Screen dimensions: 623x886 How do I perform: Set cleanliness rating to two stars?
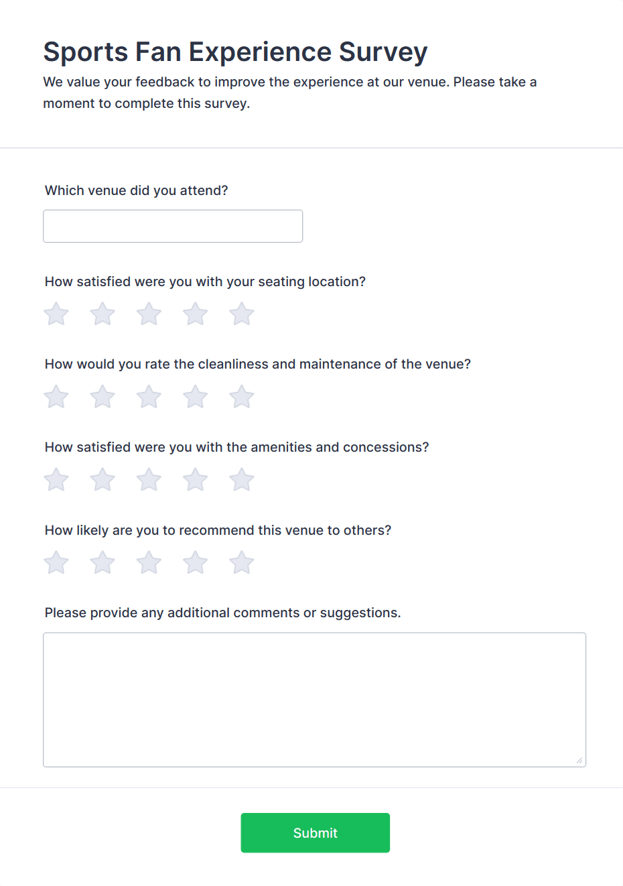102,397
